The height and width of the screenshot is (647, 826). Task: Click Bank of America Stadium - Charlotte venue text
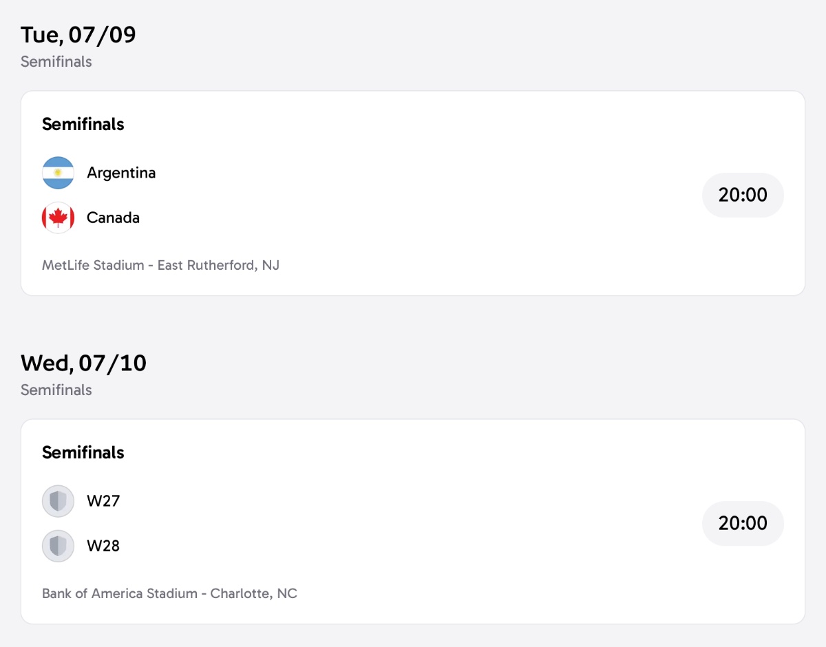point(169,593)
